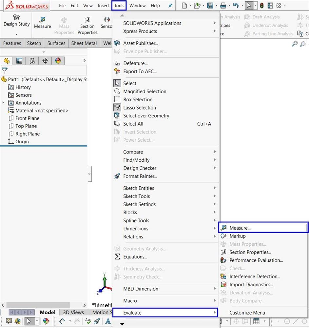Click the Rebuild traffic light icon

coord(262,6)
